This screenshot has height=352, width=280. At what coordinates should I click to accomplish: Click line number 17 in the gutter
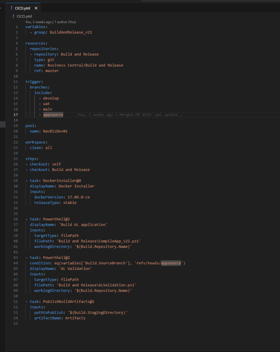point(16,115)
